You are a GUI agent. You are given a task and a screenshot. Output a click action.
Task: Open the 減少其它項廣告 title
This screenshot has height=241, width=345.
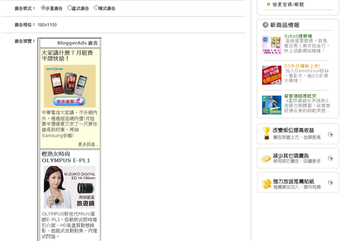click(290, 156)
